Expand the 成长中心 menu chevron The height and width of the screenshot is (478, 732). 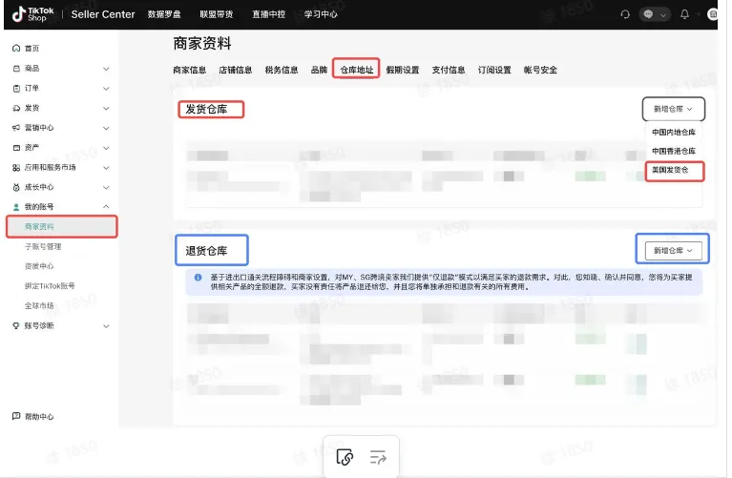106,188
